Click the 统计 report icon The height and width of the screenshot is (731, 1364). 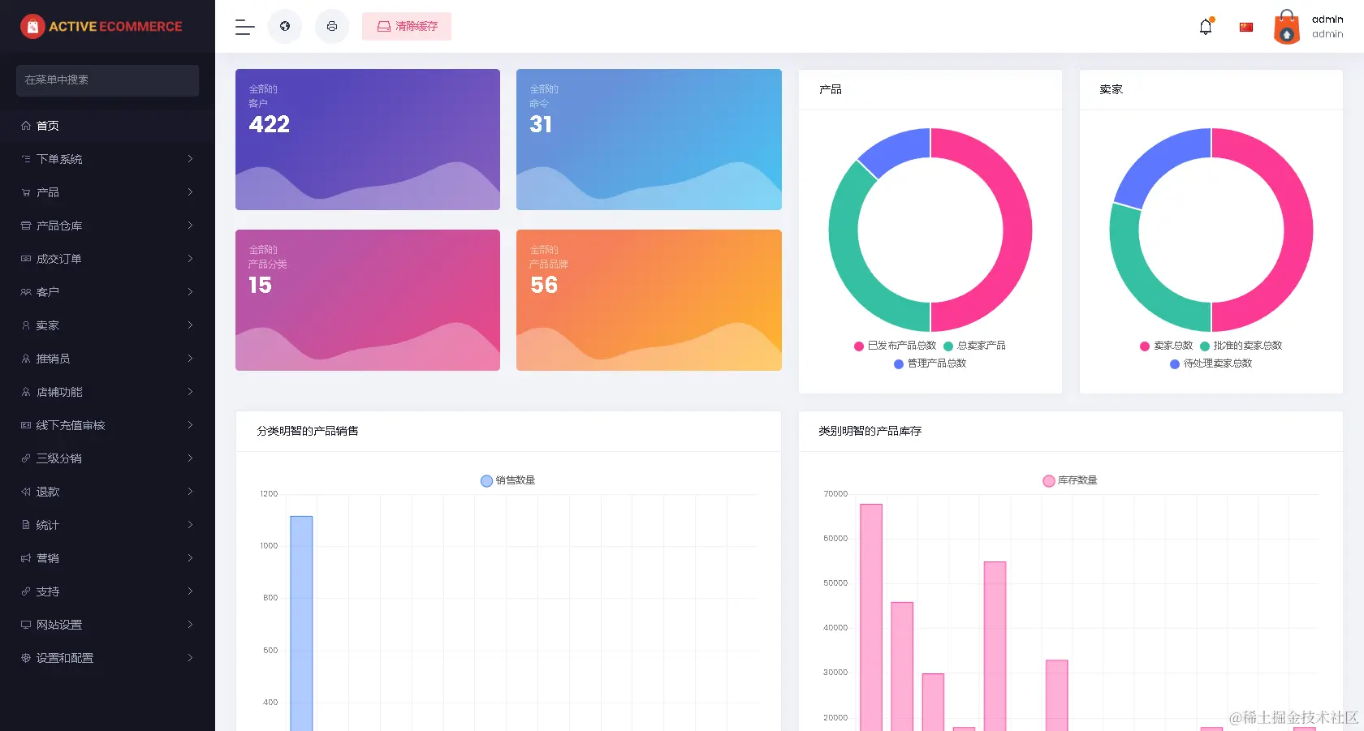pyautogui.click(x=26, y=525)
